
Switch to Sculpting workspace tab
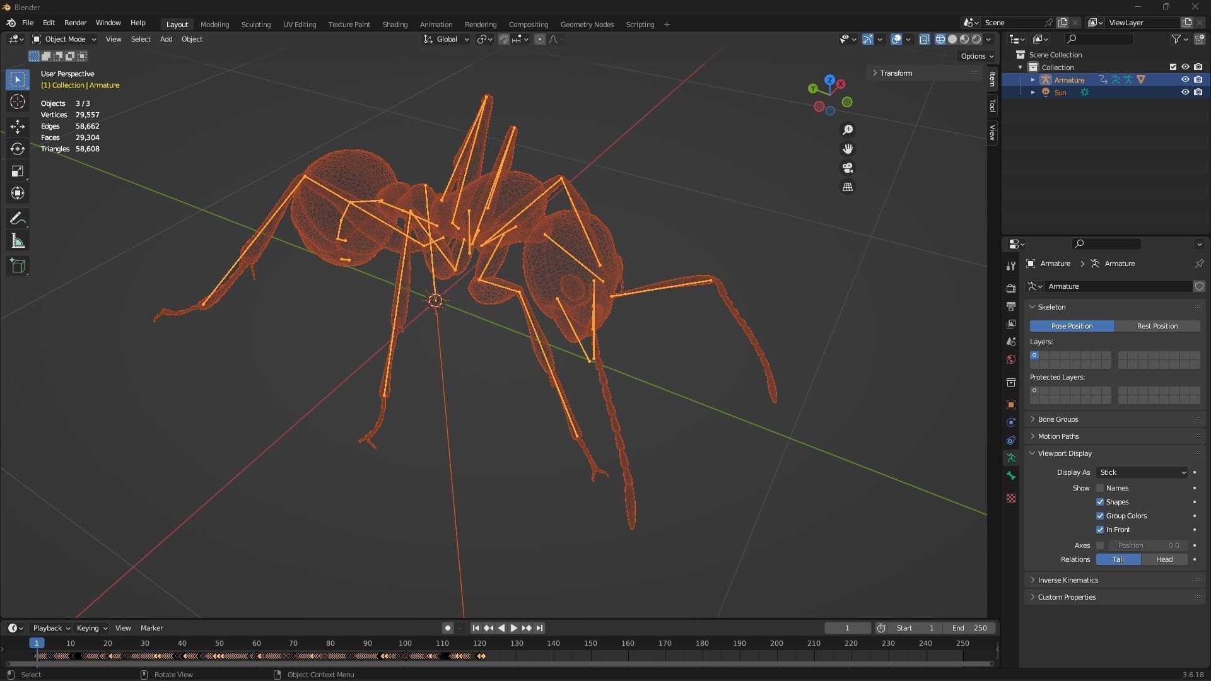[255, 25]
